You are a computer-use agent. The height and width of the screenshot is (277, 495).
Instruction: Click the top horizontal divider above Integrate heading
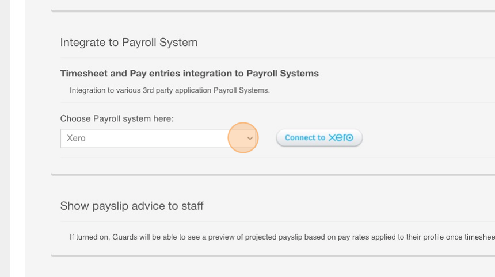click(x=273, y=11)
